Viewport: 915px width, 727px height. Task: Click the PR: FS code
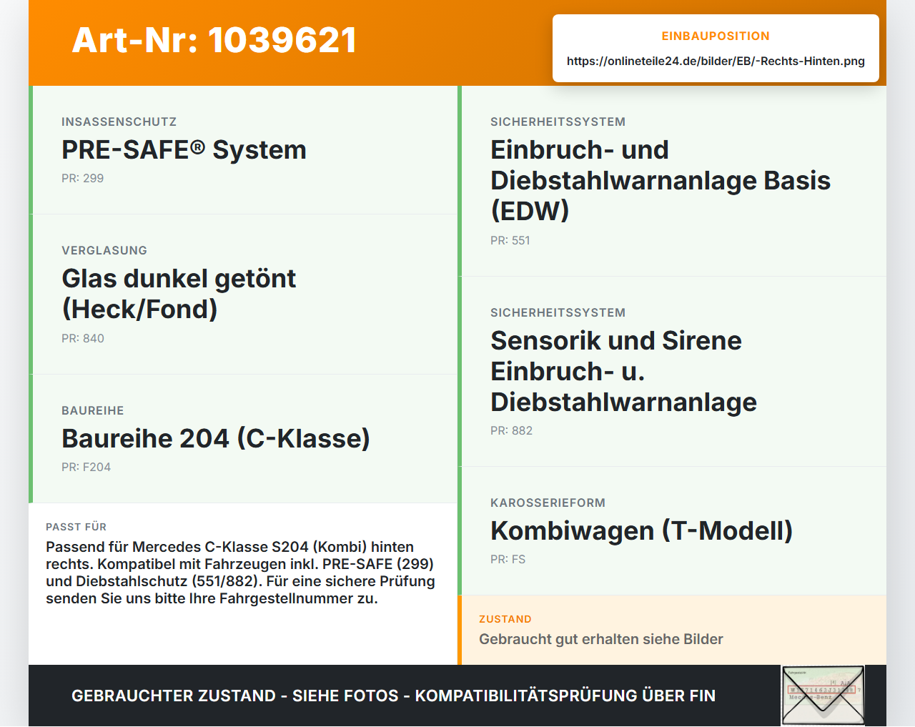pos(508,560)
